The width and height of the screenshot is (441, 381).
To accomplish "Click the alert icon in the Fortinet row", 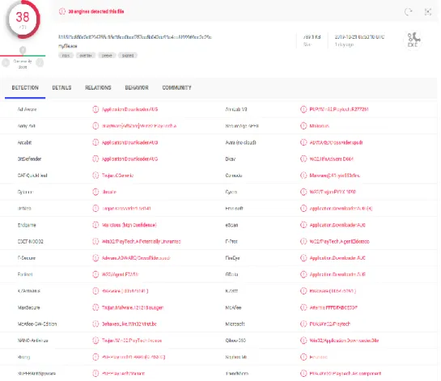I will coord(95,274).
